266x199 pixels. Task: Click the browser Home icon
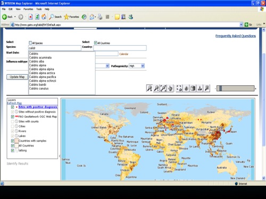pyautogui.click(x=44, y=17)
